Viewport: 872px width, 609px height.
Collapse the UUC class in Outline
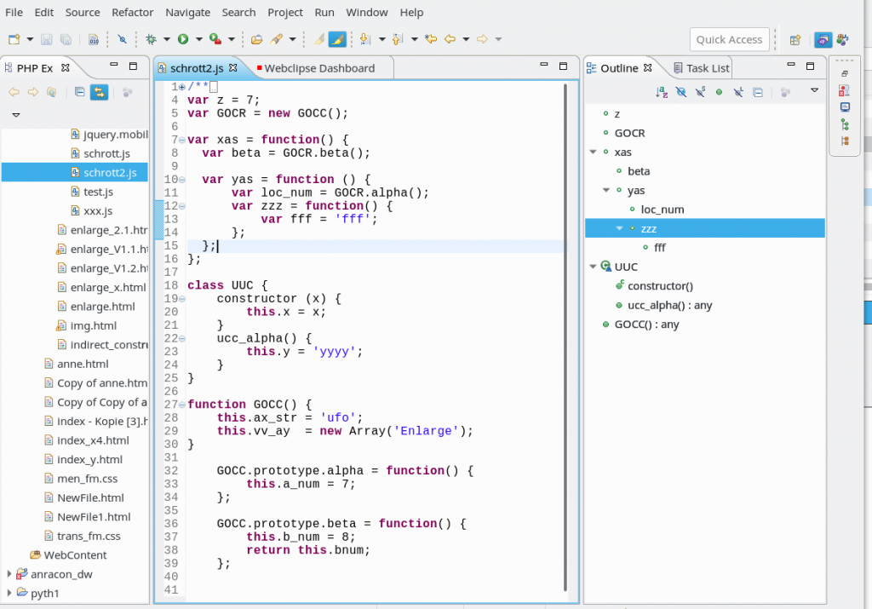click(x=593, y=267)
